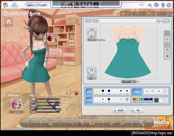The width and height of the screenshot is (174, 136).
Task: Click the redo forward arrow in editor
Action: [96, 21]
